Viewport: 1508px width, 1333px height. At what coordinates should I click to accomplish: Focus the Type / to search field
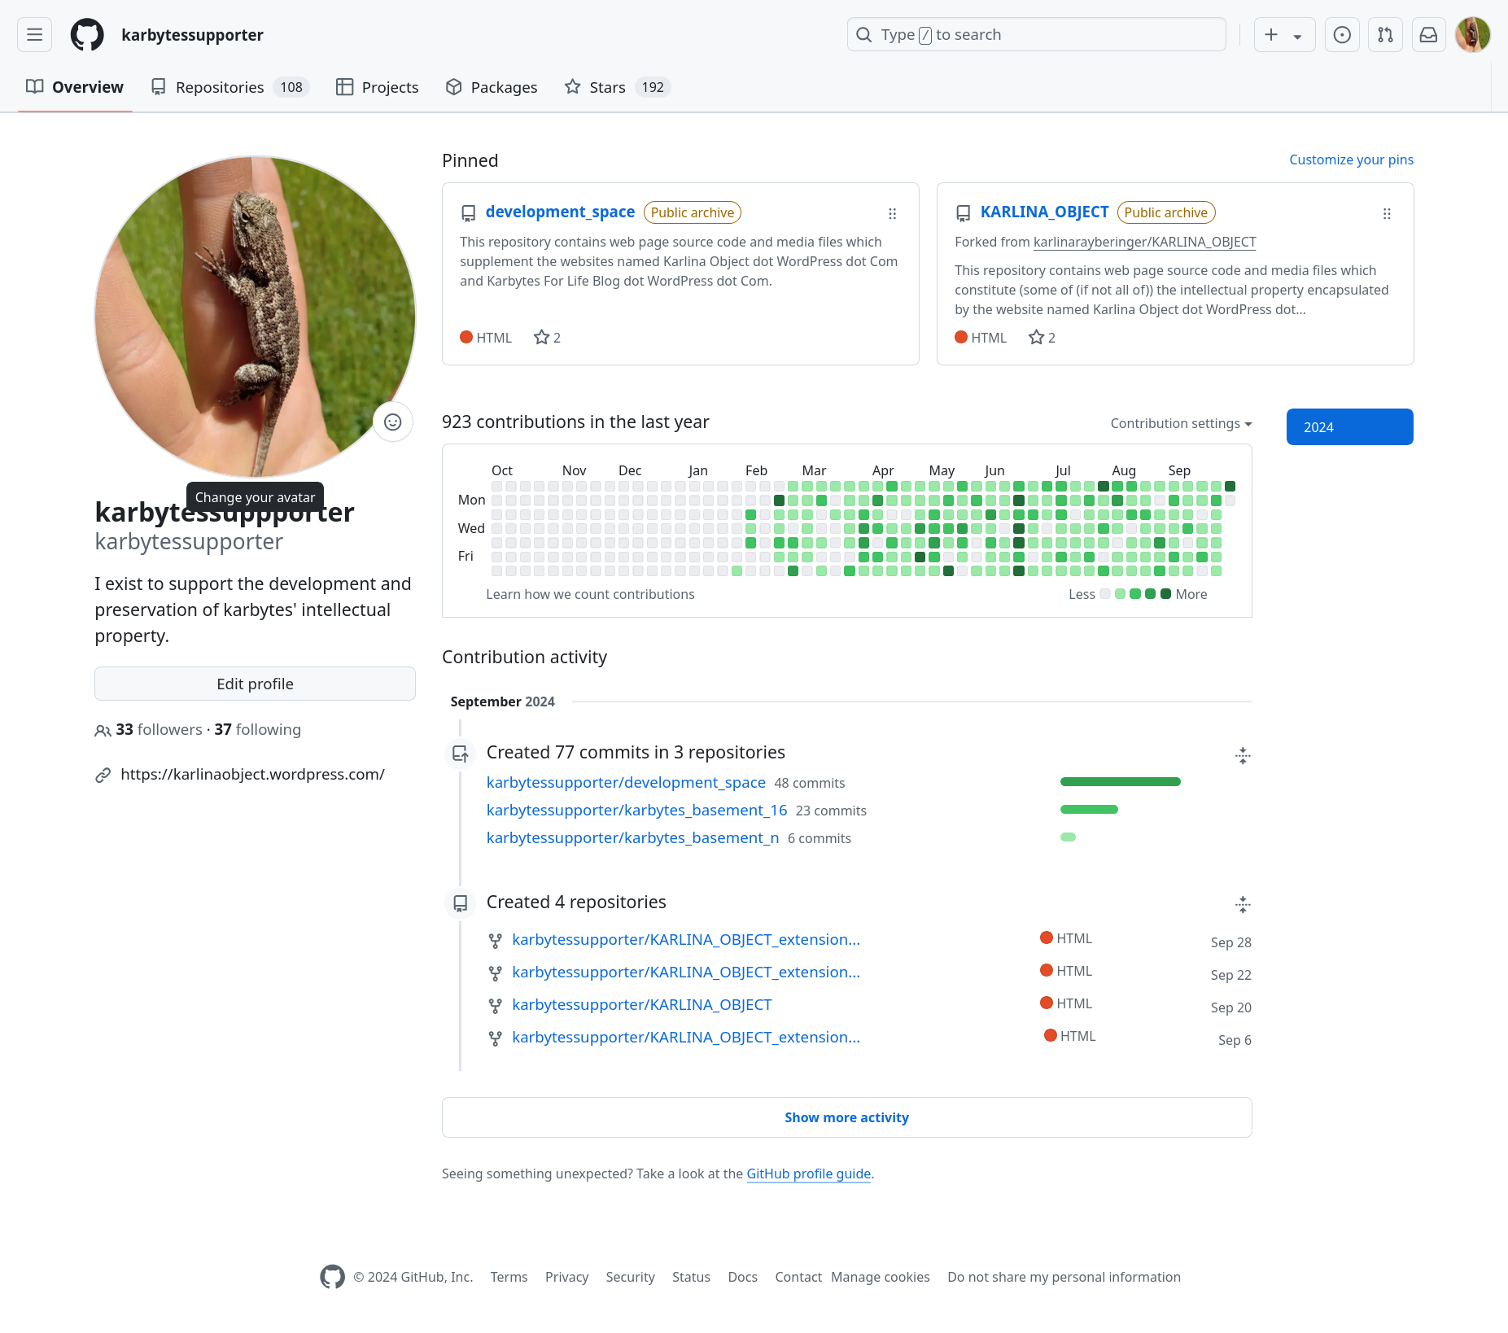pyautogui.click(x=1036, y=35)
